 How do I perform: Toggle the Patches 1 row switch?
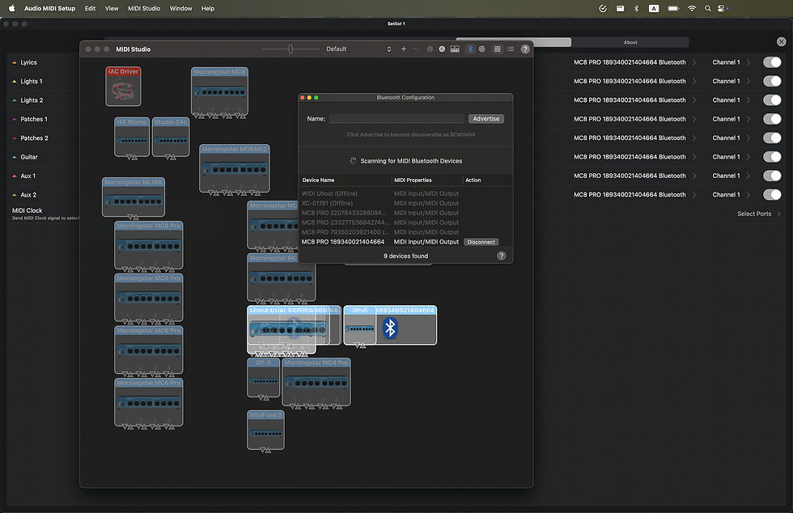(772, 119)
